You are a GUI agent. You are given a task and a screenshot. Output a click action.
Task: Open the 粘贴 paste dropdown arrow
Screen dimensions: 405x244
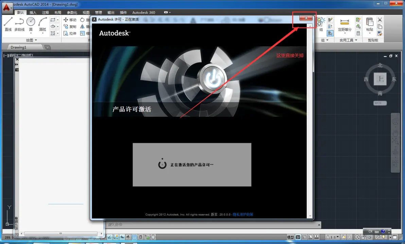tap(370, 33)
